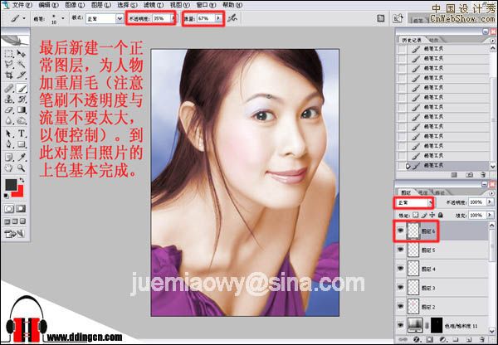Select the Notes tool
498x345 pixels.
tap(9, 157)
